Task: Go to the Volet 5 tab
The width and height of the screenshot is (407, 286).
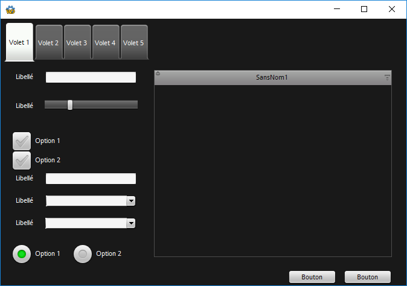Action: tap(133, 43)
